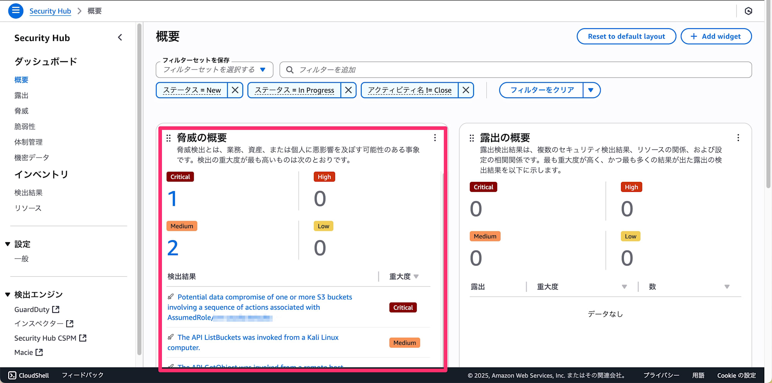Collapse the 設定 sidebar section
The height and width of the screenshot is (383, 772).
(x=7, y=244)
